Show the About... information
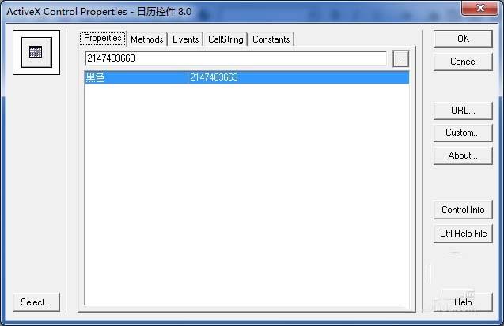 (x=463, y=156)
